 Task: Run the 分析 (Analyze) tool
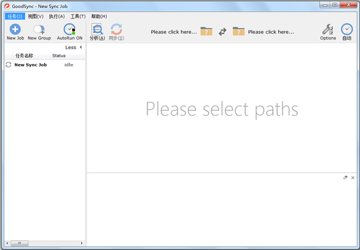(x=97, y=29)
